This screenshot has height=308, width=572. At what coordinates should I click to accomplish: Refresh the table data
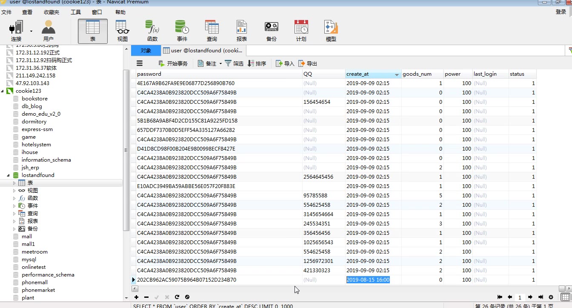click(x=177, y=297)
